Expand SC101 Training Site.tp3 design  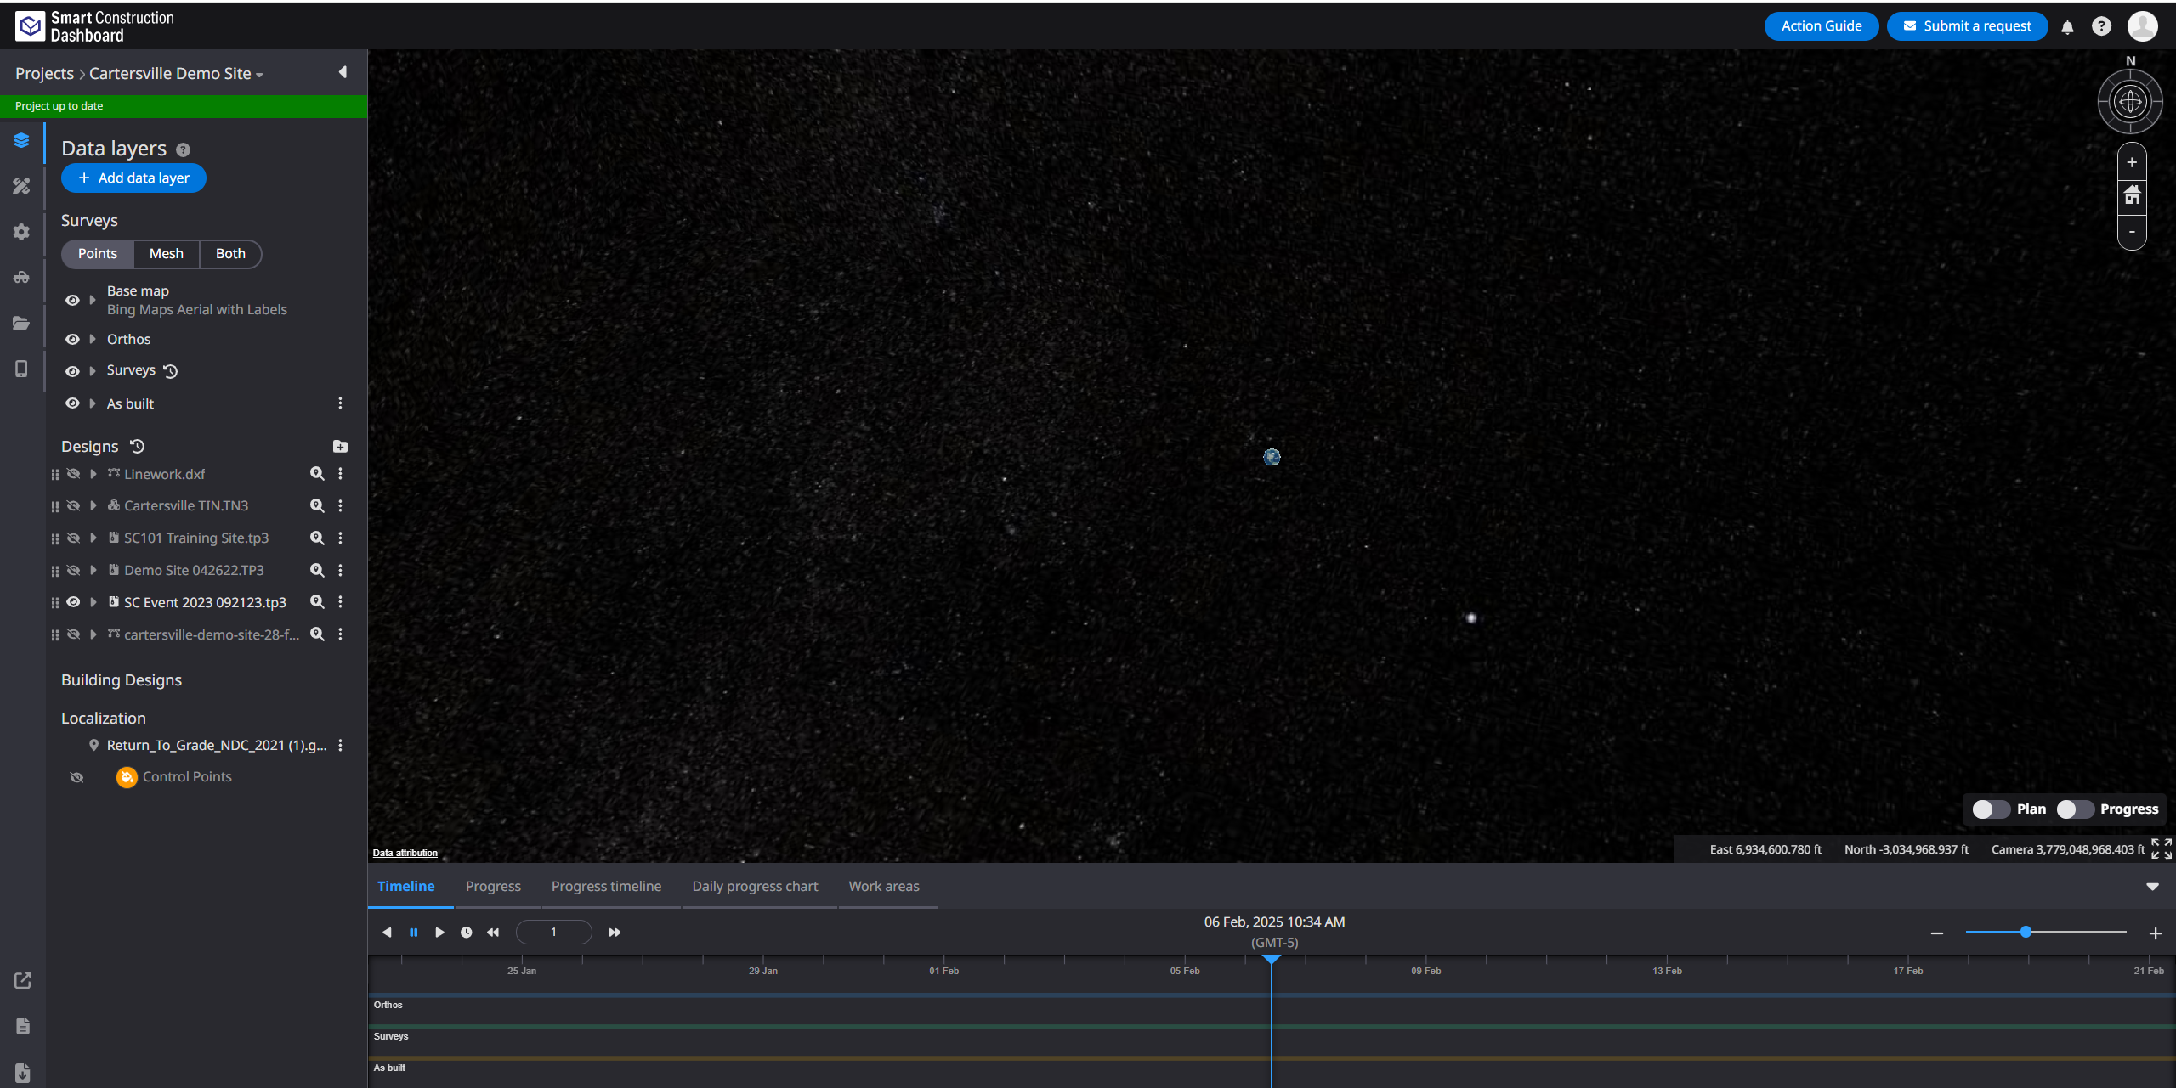(93, 538)
